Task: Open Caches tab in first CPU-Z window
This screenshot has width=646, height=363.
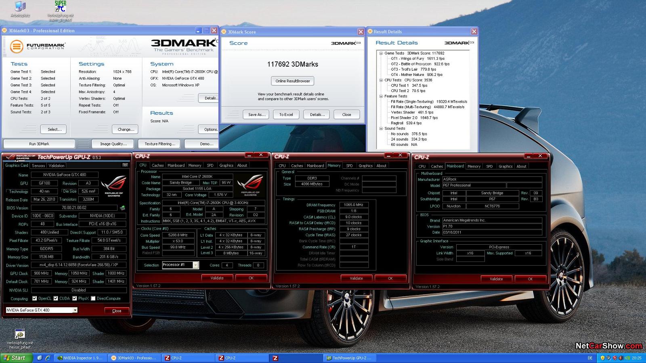Action: (157, 165)
